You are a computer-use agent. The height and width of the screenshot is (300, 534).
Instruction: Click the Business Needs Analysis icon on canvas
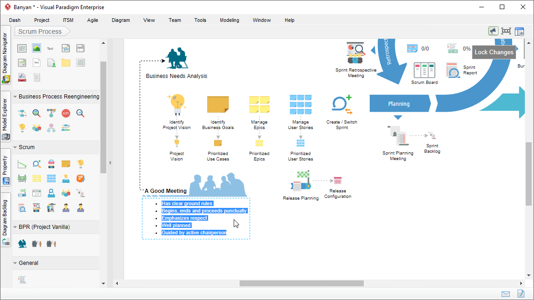[177, 58]
